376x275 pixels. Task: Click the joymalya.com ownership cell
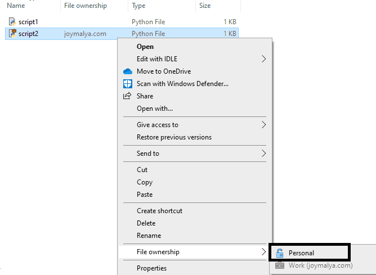coord(85,34)
